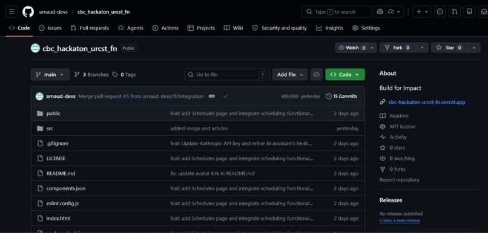
Task: Open pull request #5 link
Action: click(x=126, y=96)
